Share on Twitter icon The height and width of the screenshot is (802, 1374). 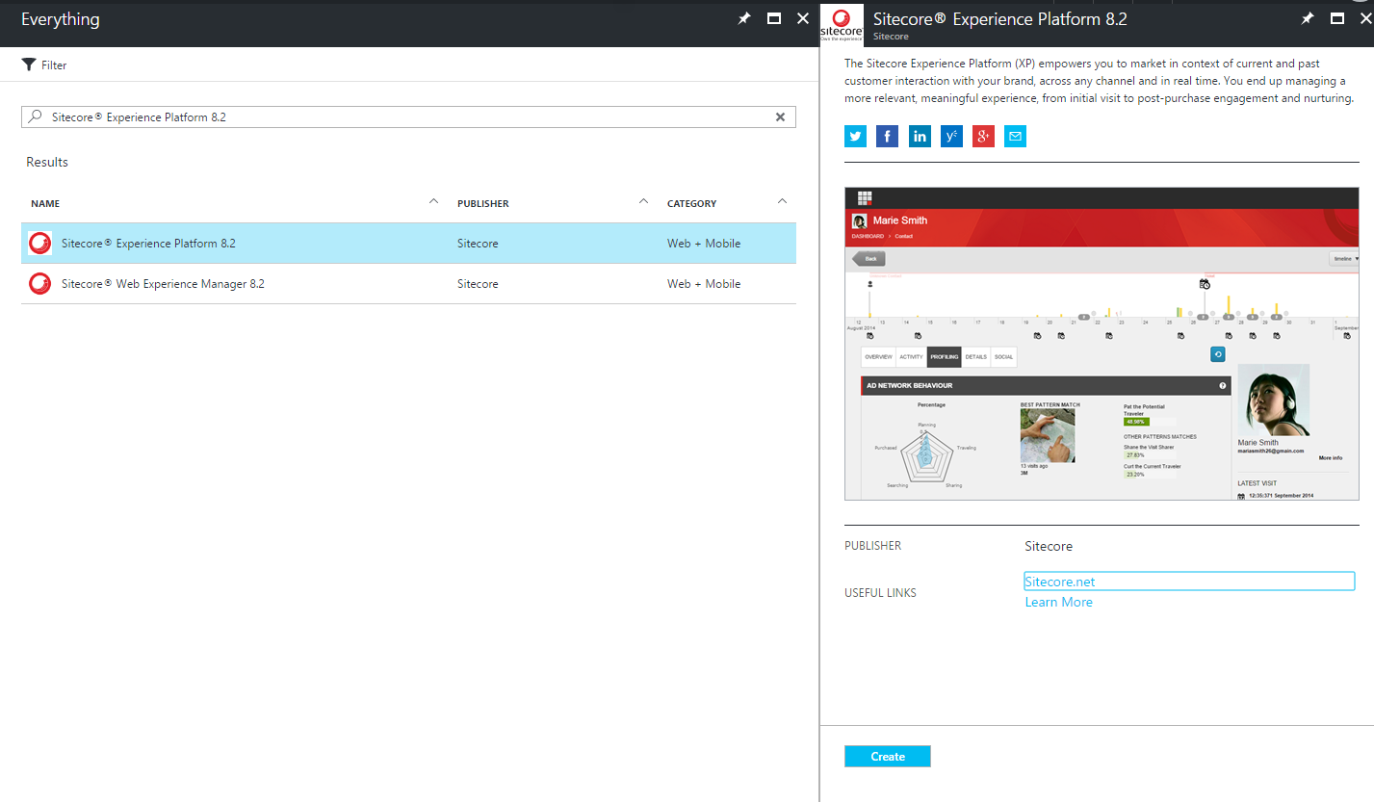pyautogui.click(x=855, y=136)
